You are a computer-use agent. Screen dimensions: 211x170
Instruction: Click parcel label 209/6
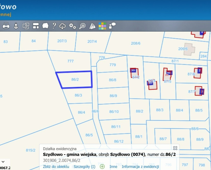(183, 49)
